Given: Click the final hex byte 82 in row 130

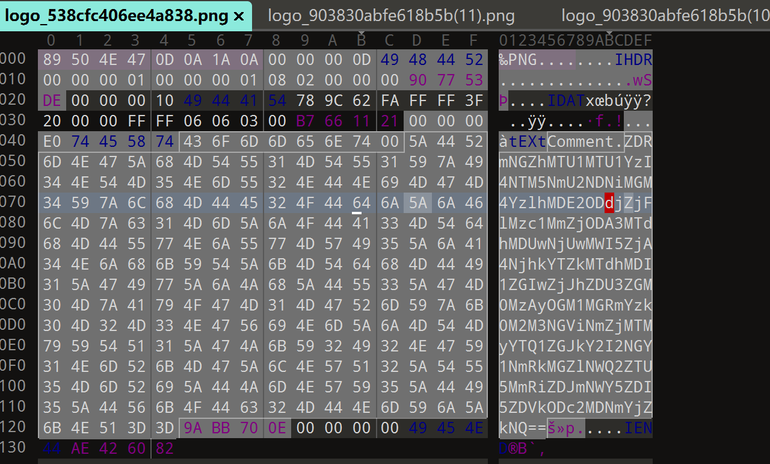Looking at the screenshot, I should pyautogui.click(x=164, y=449).
